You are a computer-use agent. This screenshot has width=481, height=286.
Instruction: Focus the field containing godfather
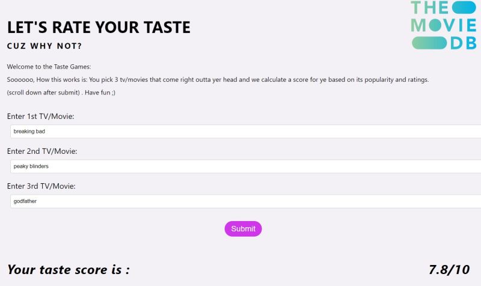pos(245,201)
